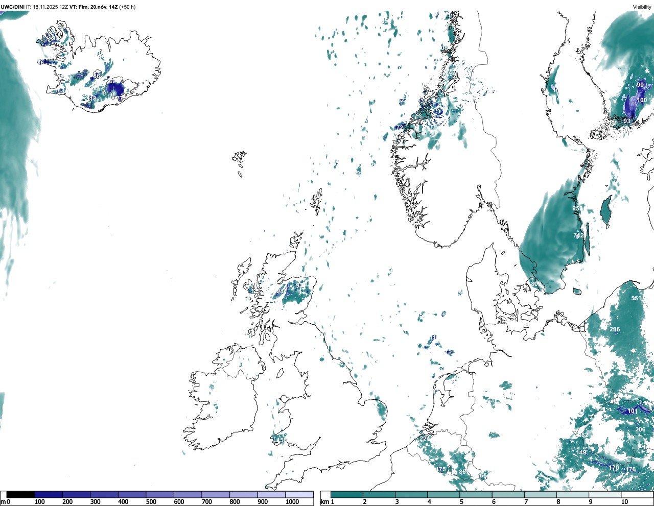Viewport: 654px width, 506px height.
Task: Click the 4–5 km teal legend swatch
Action: [444, 494]
